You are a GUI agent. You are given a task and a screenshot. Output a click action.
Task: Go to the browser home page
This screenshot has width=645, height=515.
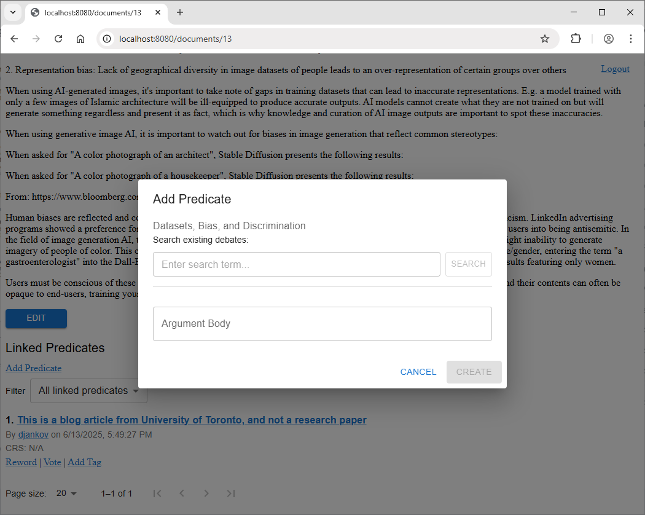pos(80,39)
